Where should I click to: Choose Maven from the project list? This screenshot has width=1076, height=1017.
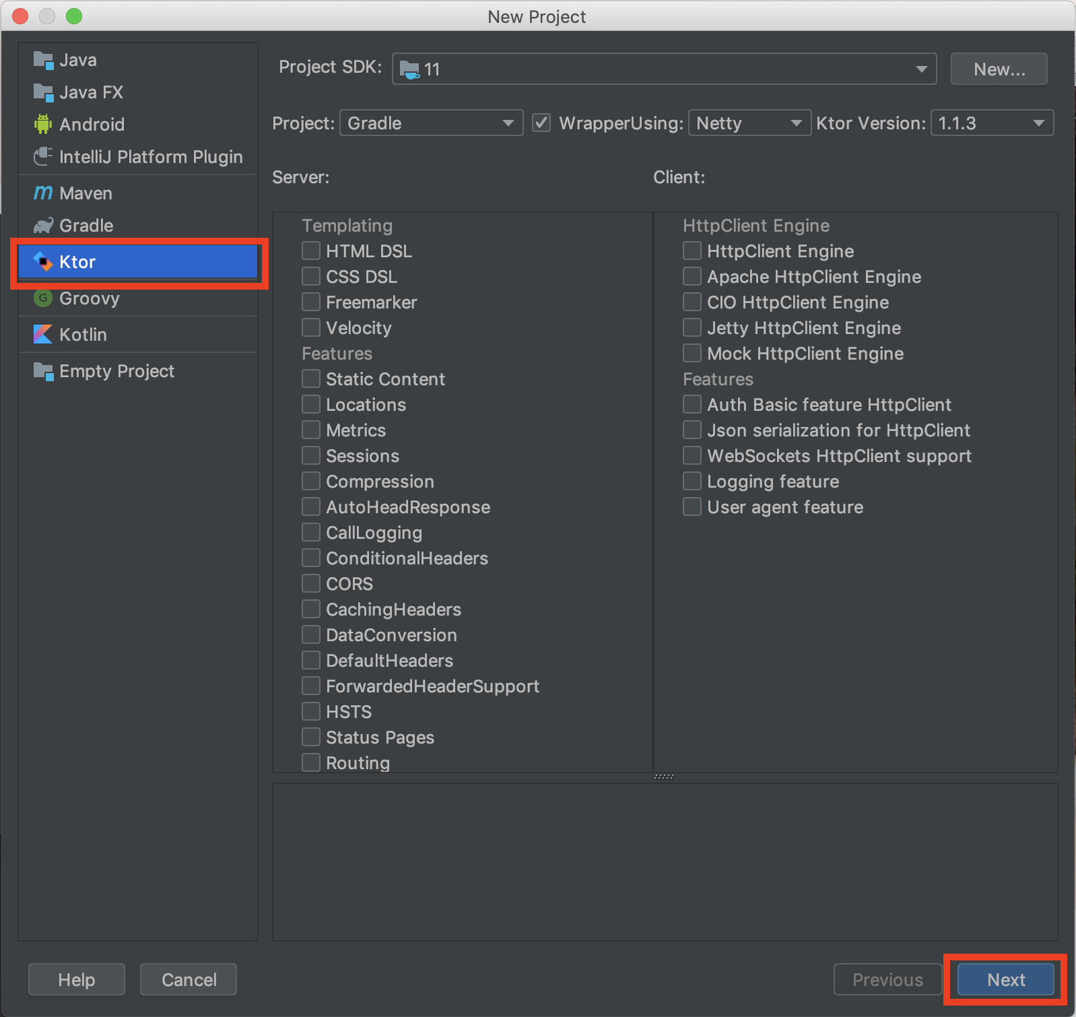pos(138,193)
